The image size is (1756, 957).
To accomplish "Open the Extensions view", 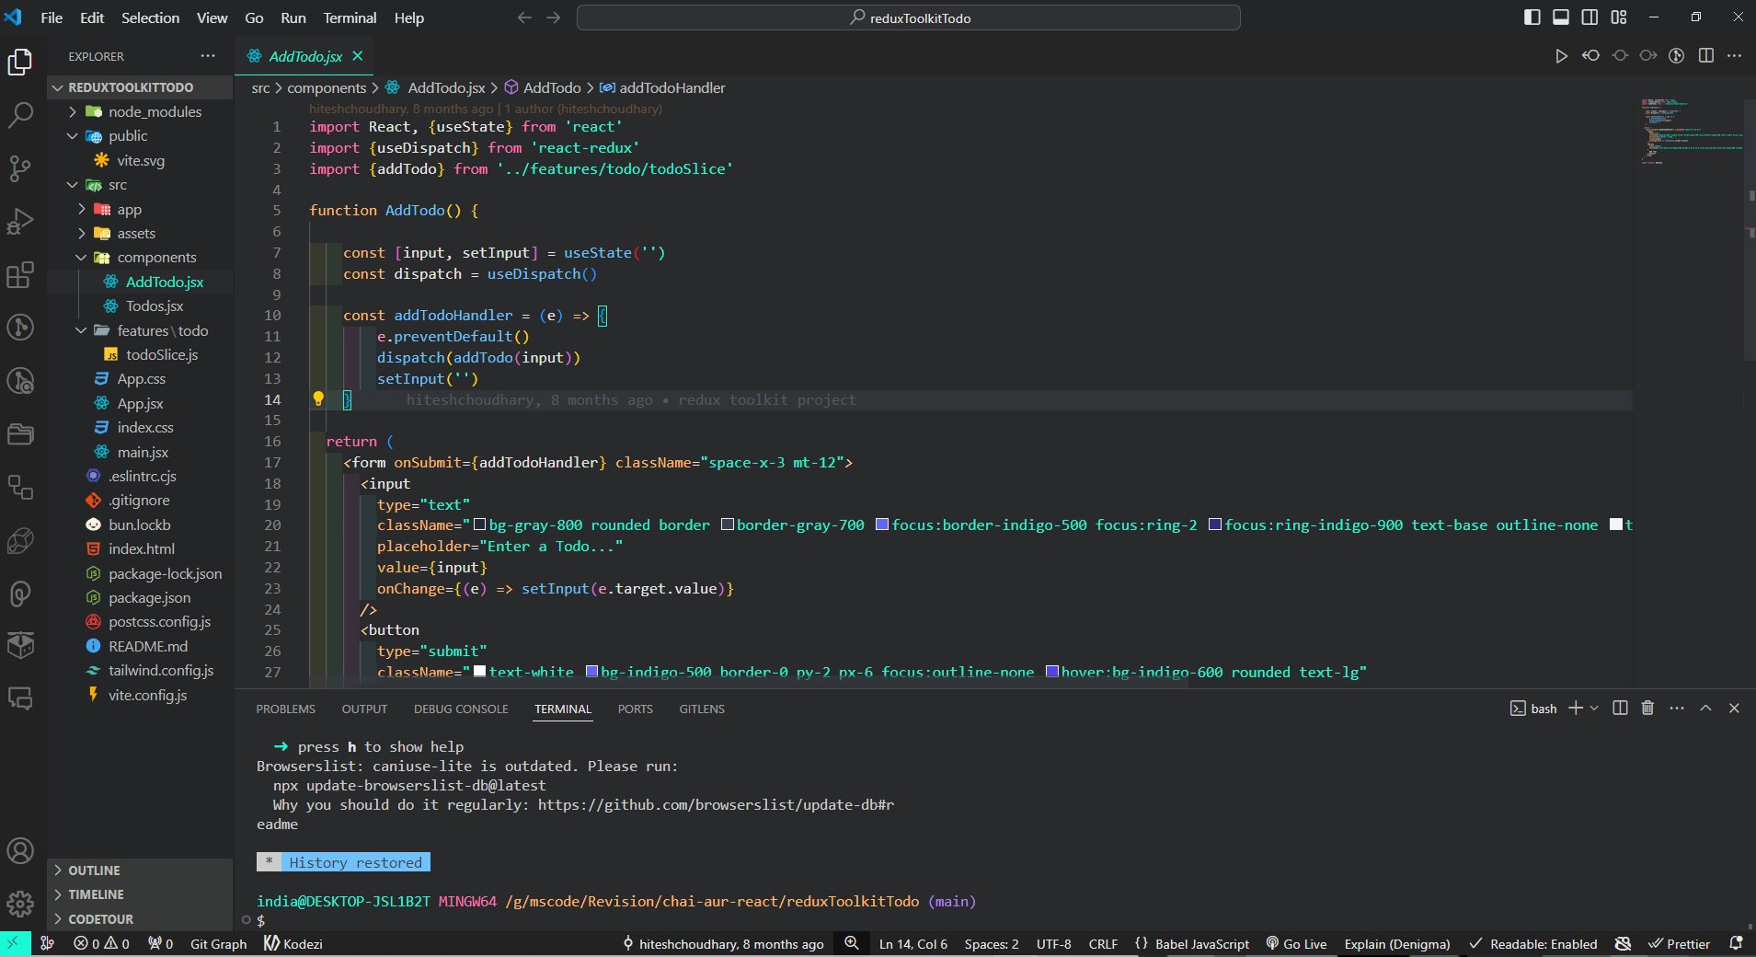I will click(20, 274).
